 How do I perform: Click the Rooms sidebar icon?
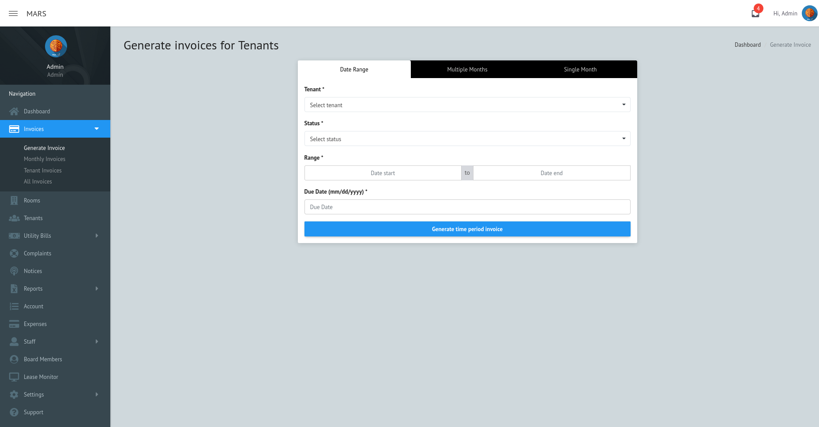pos(14,200)
